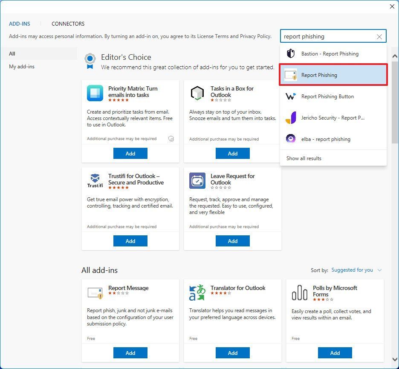Switch to the CONNECTORS tab

click(67, 24)
